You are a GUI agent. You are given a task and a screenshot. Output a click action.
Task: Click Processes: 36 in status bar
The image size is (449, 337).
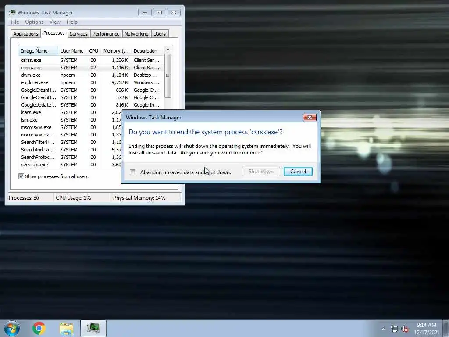click(24, 198)
